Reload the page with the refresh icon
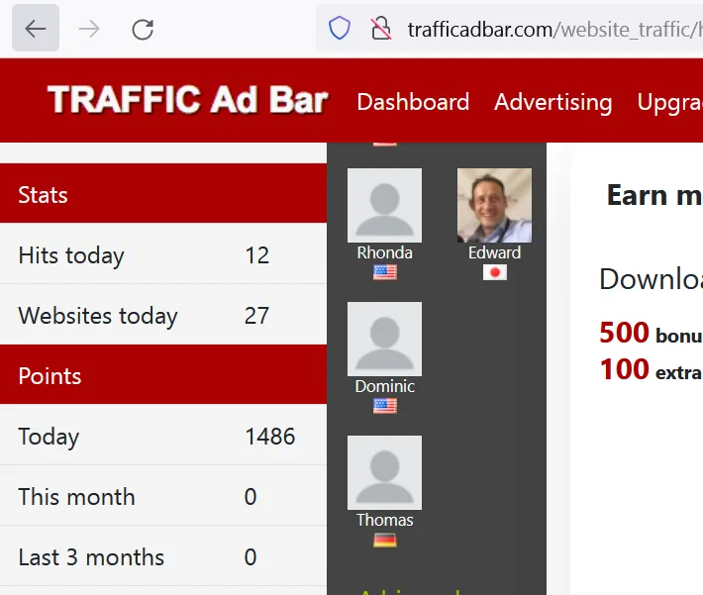Screen dimensions: 703x595 click(143, 29)
